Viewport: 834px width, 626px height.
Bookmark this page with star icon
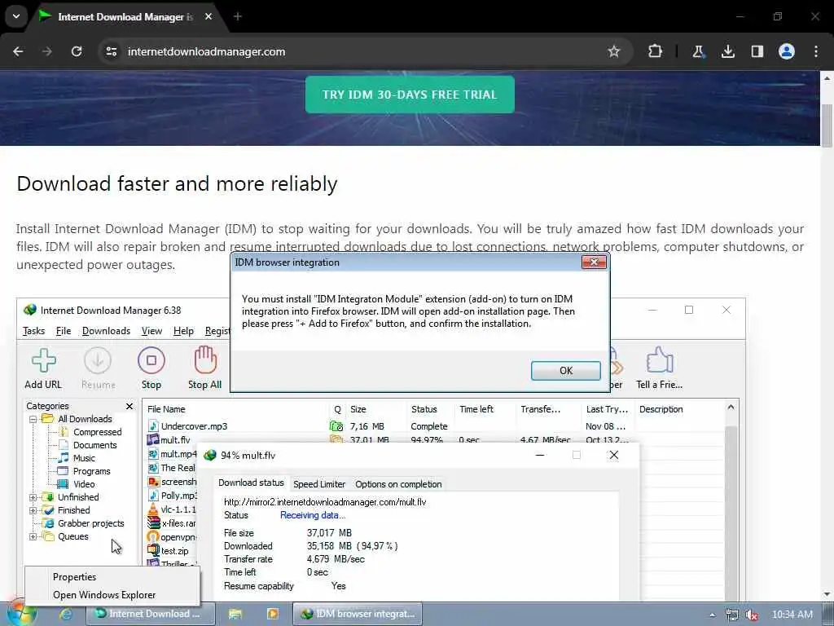click(x=614, y=51)
